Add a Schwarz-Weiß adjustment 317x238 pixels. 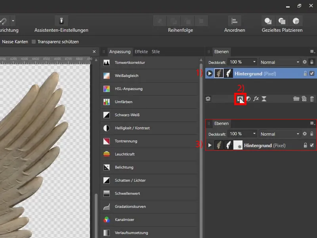[x=149, y=115]
